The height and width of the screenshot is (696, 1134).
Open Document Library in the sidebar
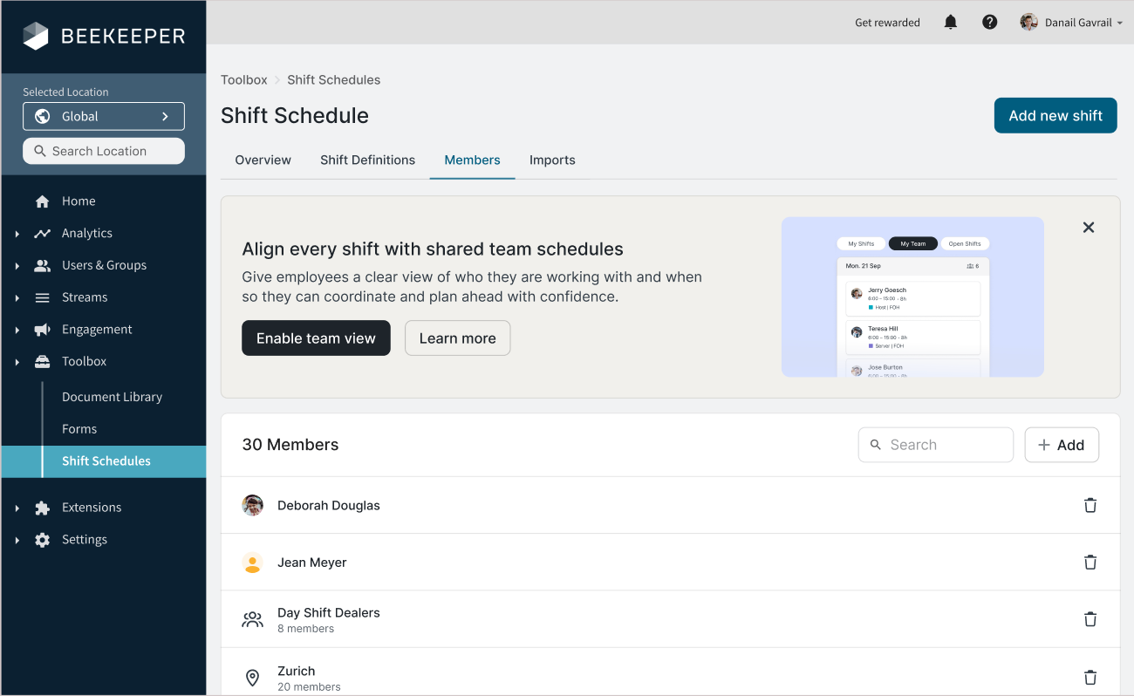[112, 397]
